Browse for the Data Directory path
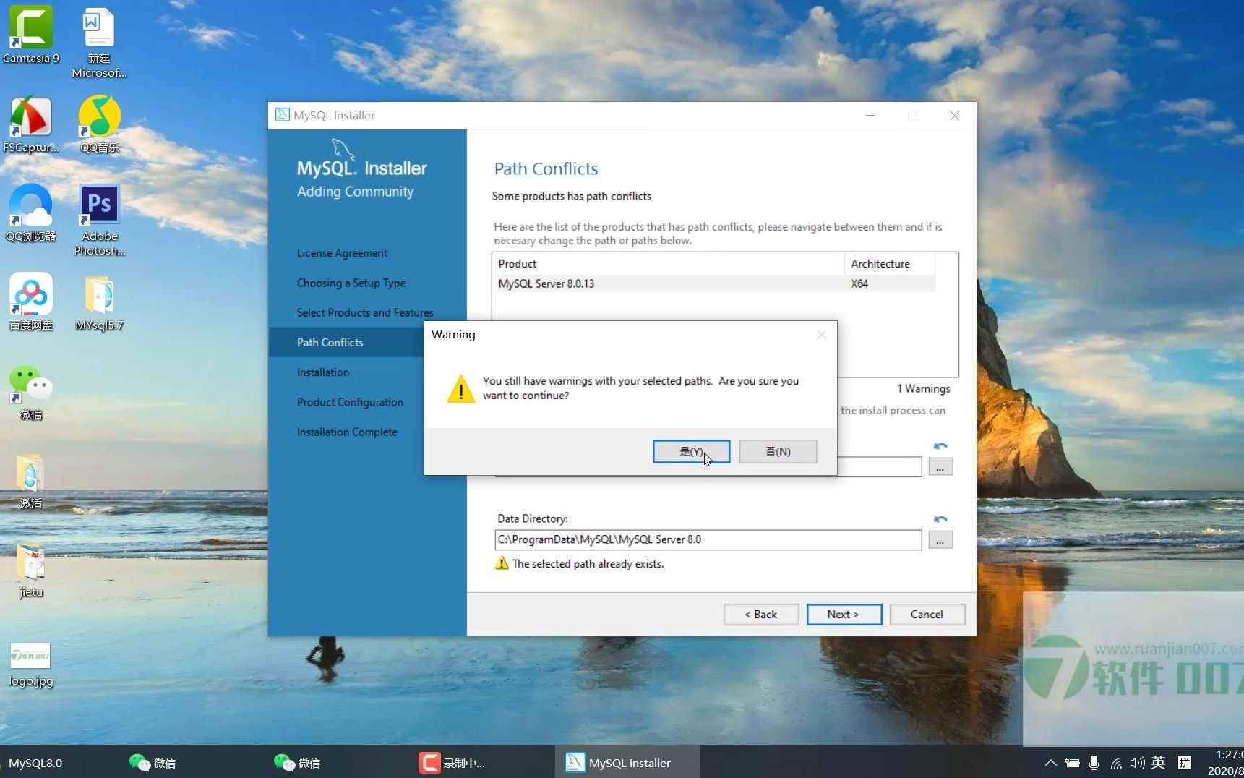Screen dimensions: 1244x778 940,539
